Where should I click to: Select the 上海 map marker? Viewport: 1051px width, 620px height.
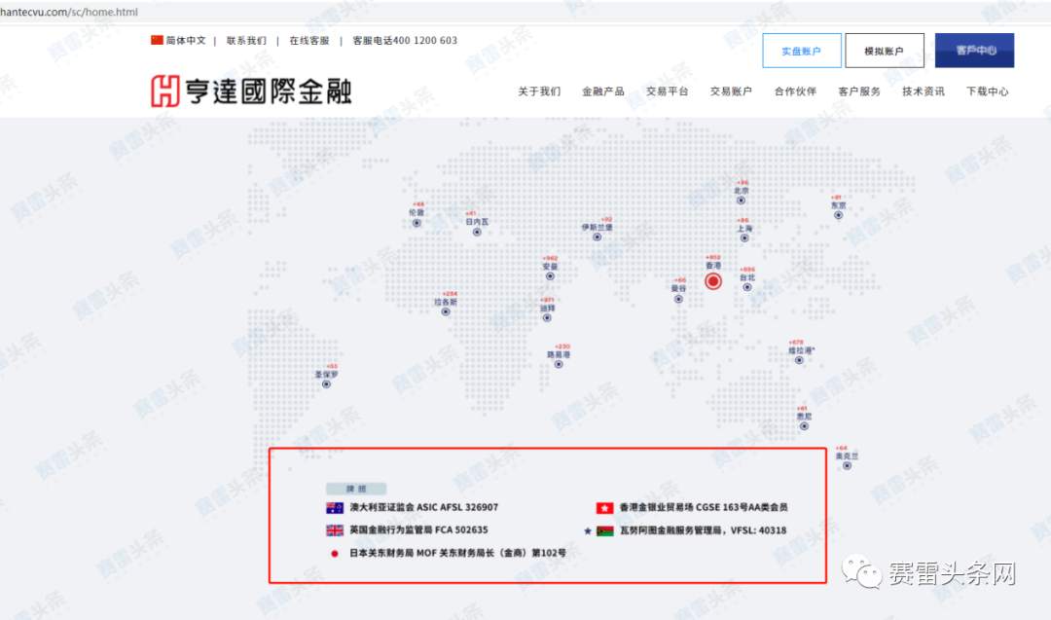pos(744,237)
